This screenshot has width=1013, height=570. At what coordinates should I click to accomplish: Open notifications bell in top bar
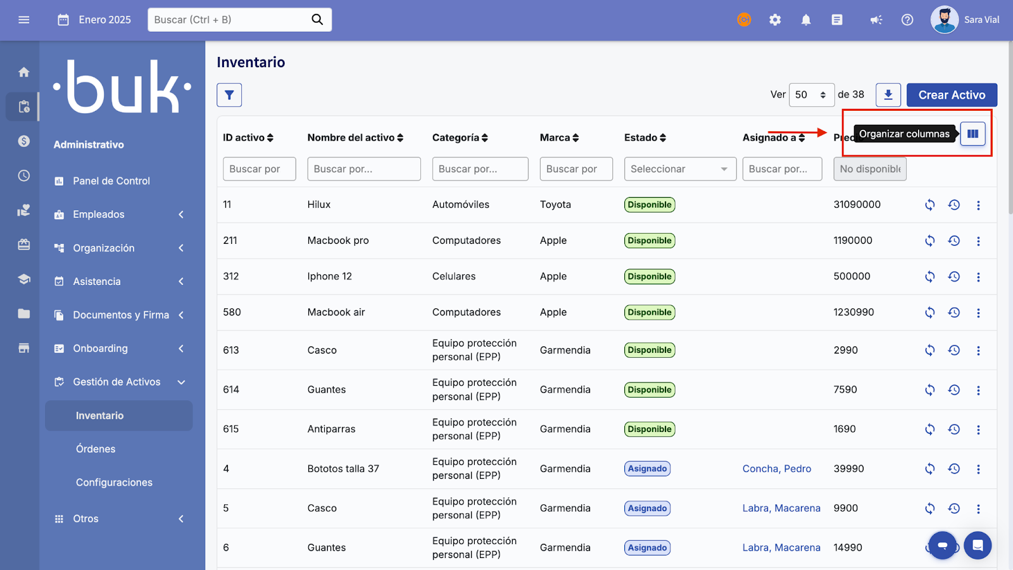click(806, 20)
